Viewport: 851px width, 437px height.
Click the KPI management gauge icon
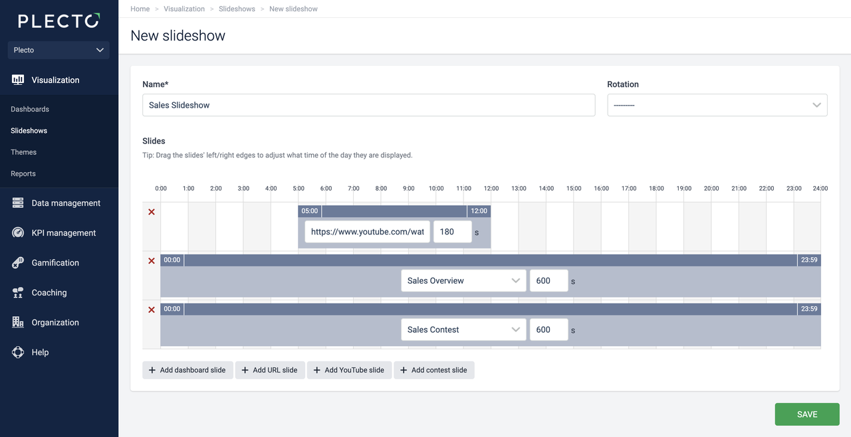point(18,233)
